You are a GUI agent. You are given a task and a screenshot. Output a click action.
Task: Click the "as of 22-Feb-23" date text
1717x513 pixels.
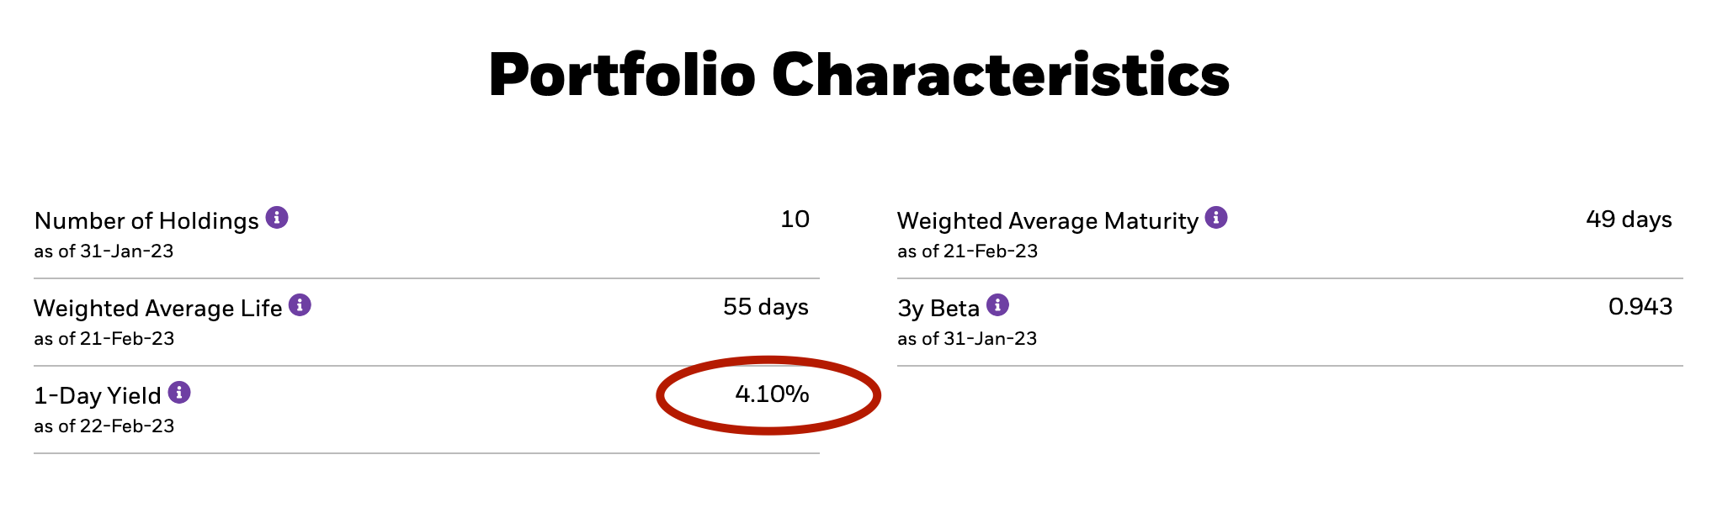(x=104, y=426)
